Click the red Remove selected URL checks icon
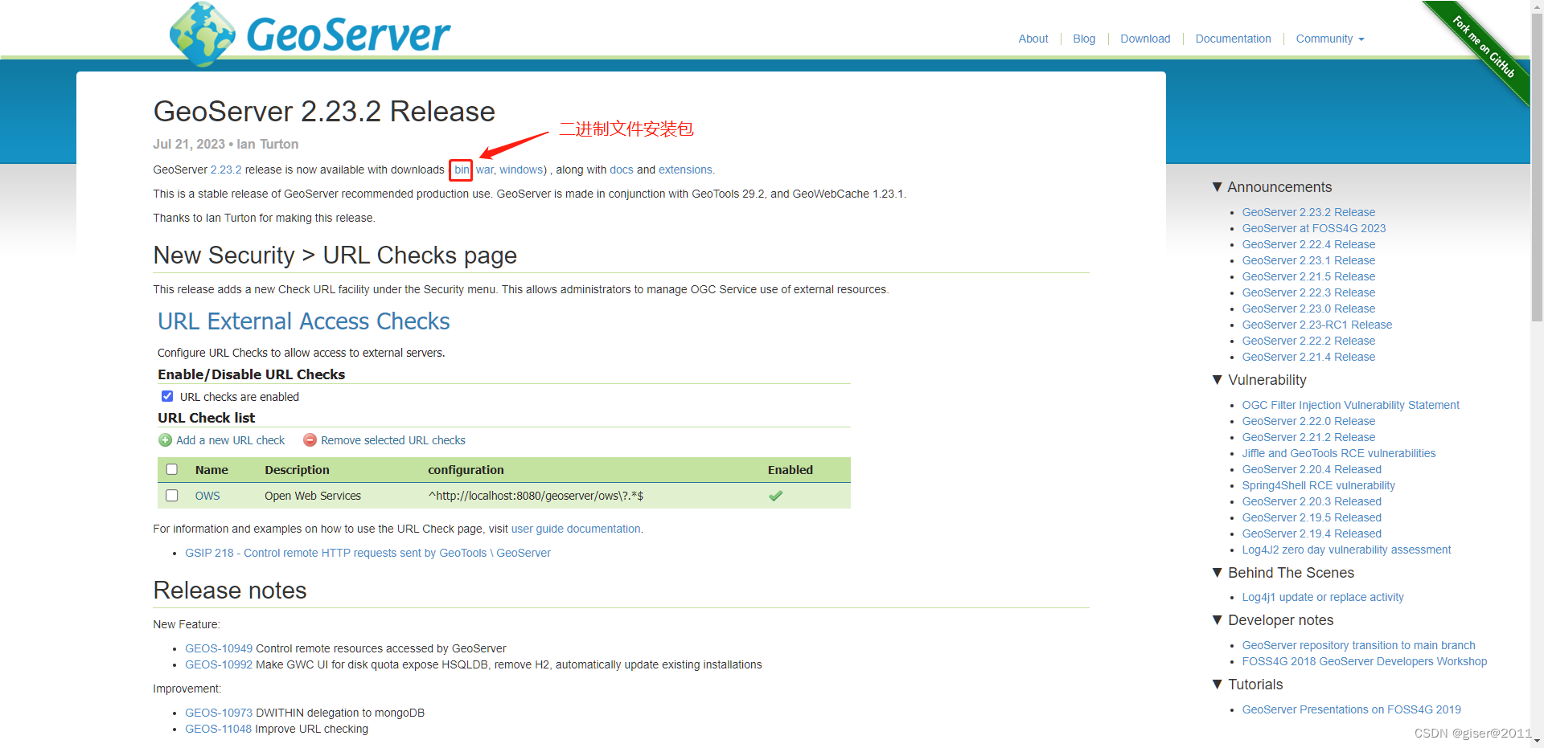 pyautogui.click(x=310, y=440)
